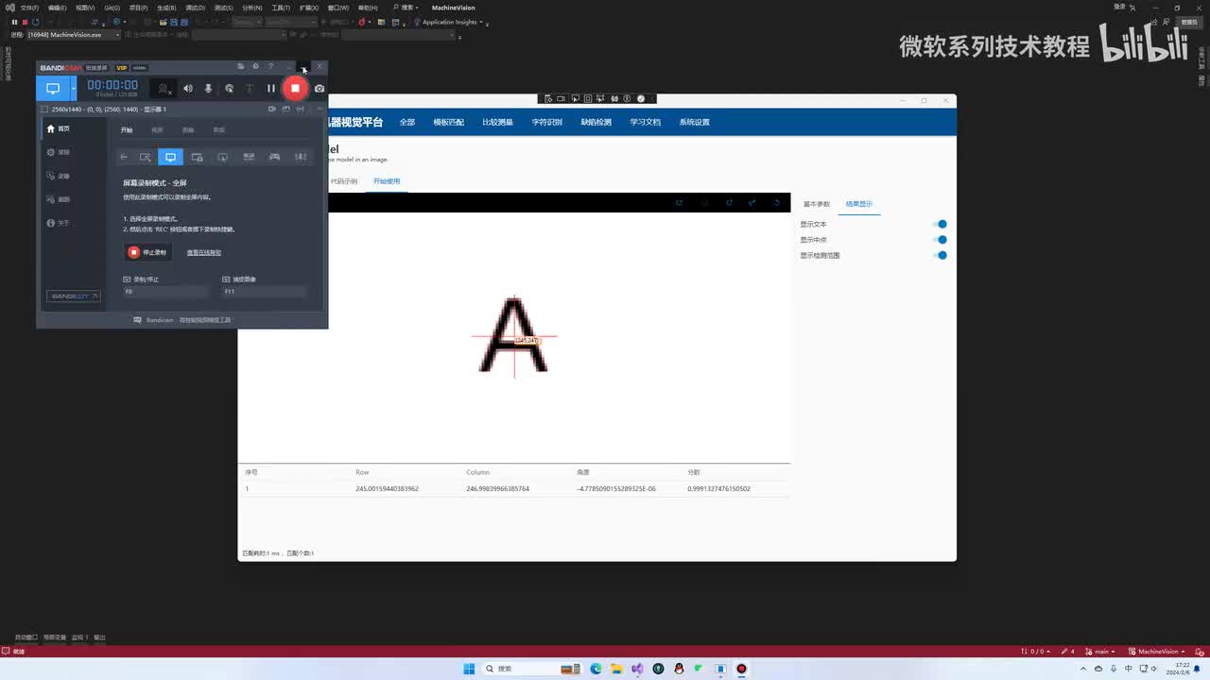This screenshot has height=680, width=1210.
Task: Switch to Bandicam 视频 tab
Action: click(158, 130)
